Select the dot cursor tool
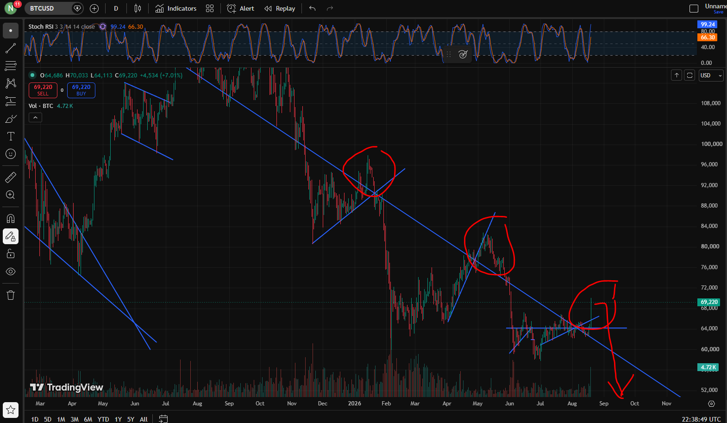This screenshot has height=423, width=727. (11, 31)
